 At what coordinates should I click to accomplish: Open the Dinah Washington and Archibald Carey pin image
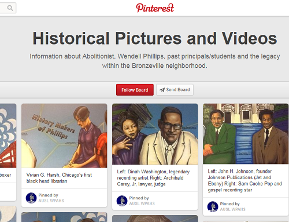tap(155, 134)
